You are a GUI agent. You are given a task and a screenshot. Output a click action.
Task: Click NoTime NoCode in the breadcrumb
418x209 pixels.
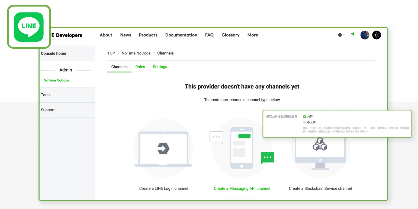coord(136,53)
